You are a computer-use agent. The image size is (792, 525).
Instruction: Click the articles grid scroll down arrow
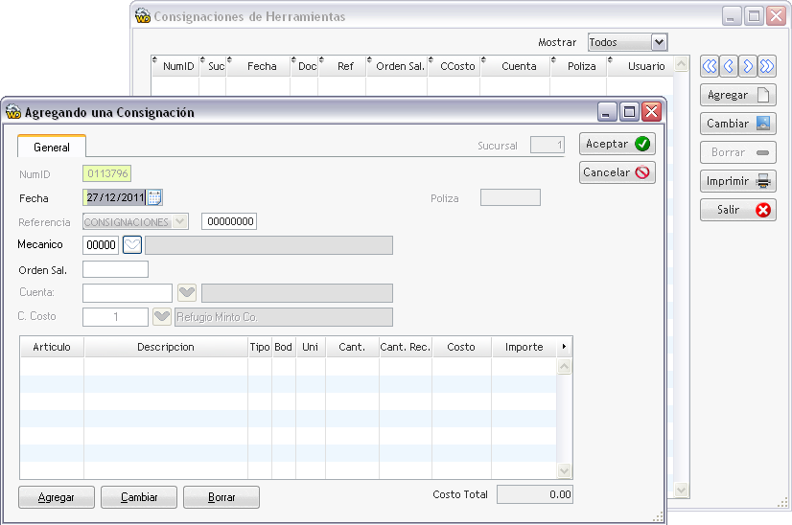coord(564,471)
